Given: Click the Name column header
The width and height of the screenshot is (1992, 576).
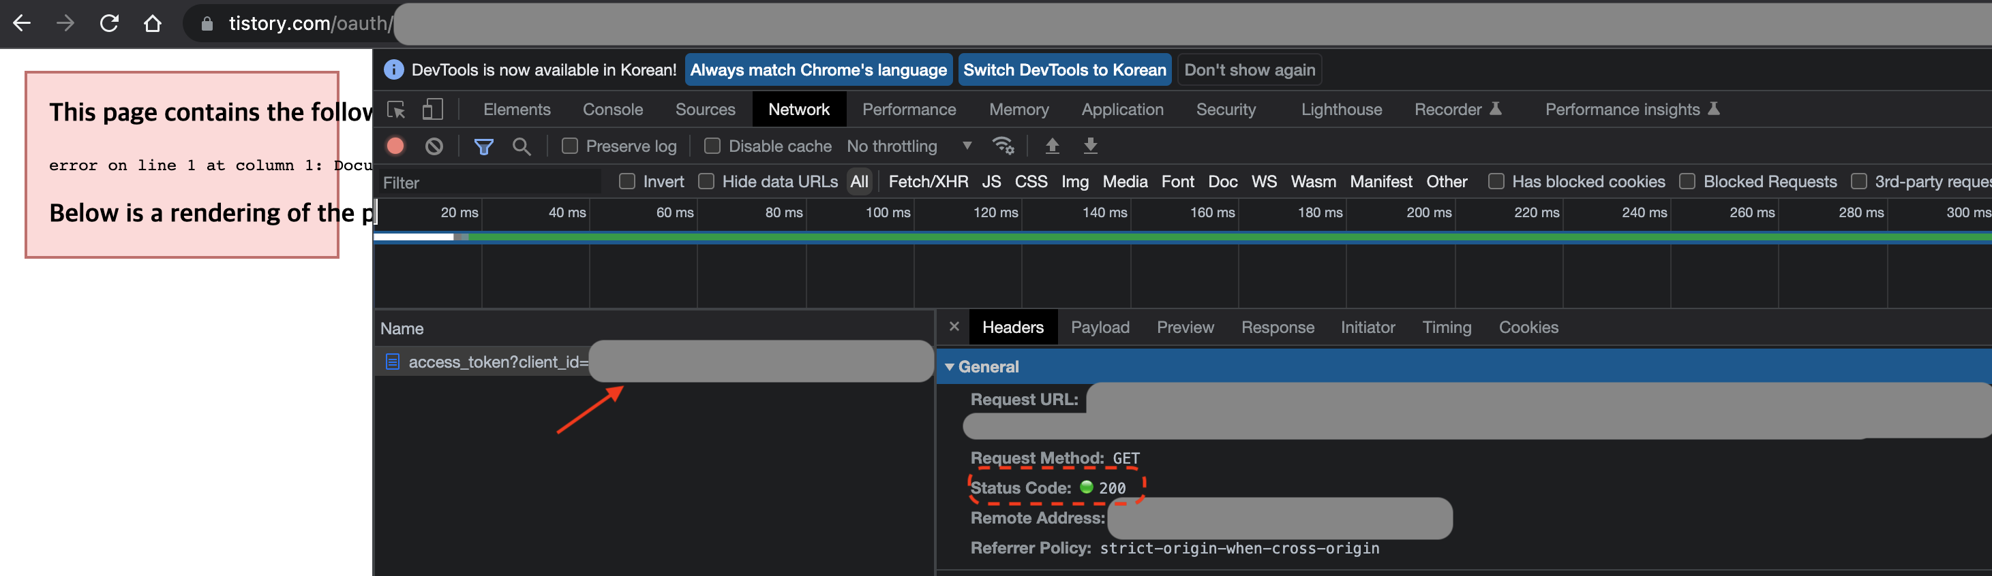Looking at the screenshot, I should 402,328.
